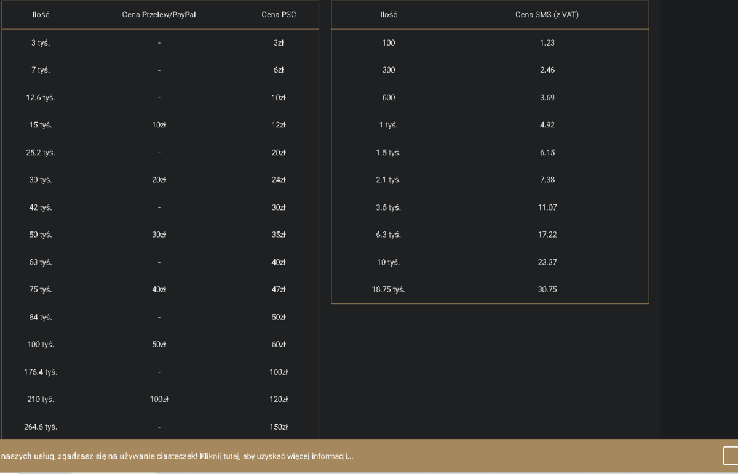Click the 30.75 SMS price cell

(x=547, y=289)
